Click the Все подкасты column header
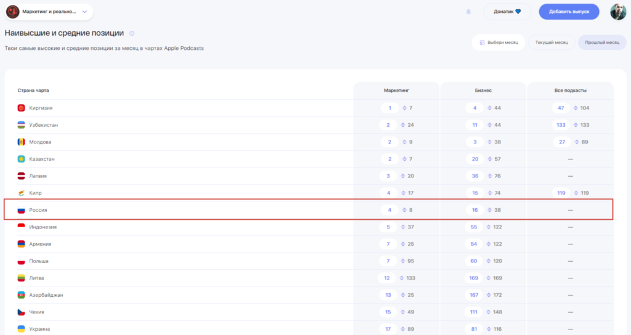The height and width of the screenshot is (335, 631). 570,91
